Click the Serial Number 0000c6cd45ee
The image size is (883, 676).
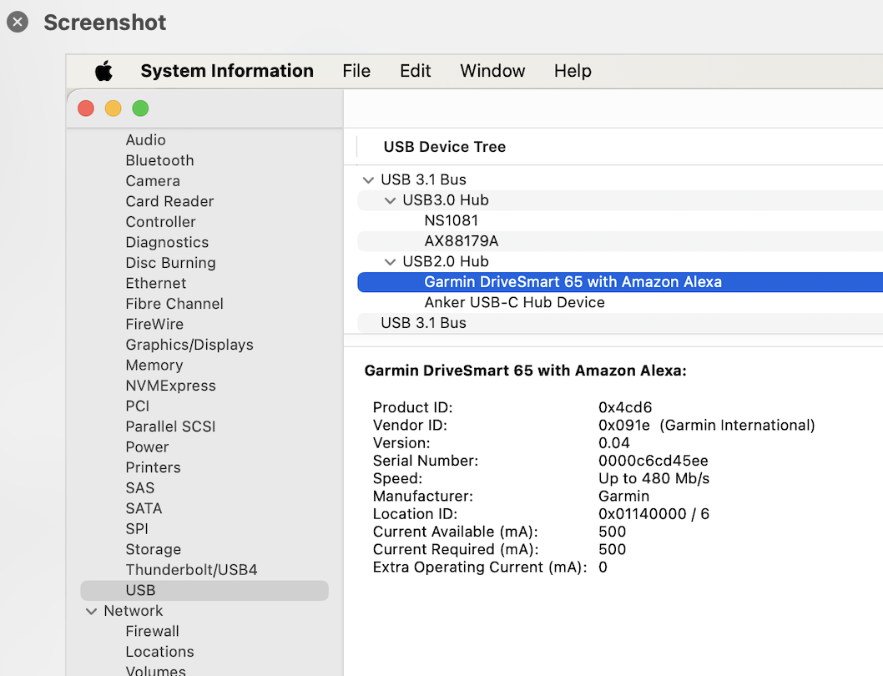pyautogui.click(x=653, y=461)
